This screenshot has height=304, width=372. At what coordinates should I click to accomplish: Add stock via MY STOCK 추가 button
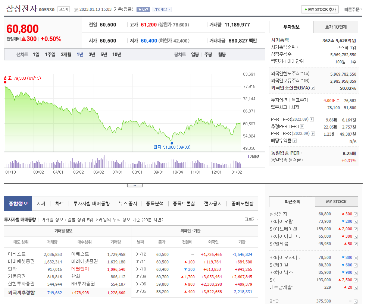pyautogui.click(x=320, y=9)
